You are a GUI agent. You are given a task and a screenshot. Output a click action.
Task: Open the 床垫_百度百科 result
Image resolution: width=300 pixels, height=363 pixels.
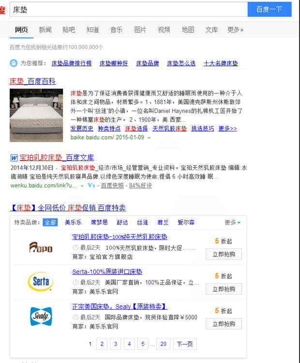tap(32, 81)
